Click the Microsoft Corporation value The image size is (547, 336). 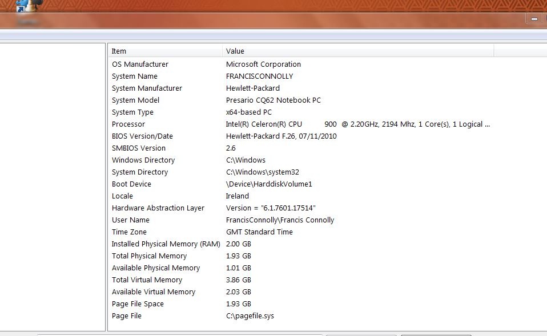point(263,64)
